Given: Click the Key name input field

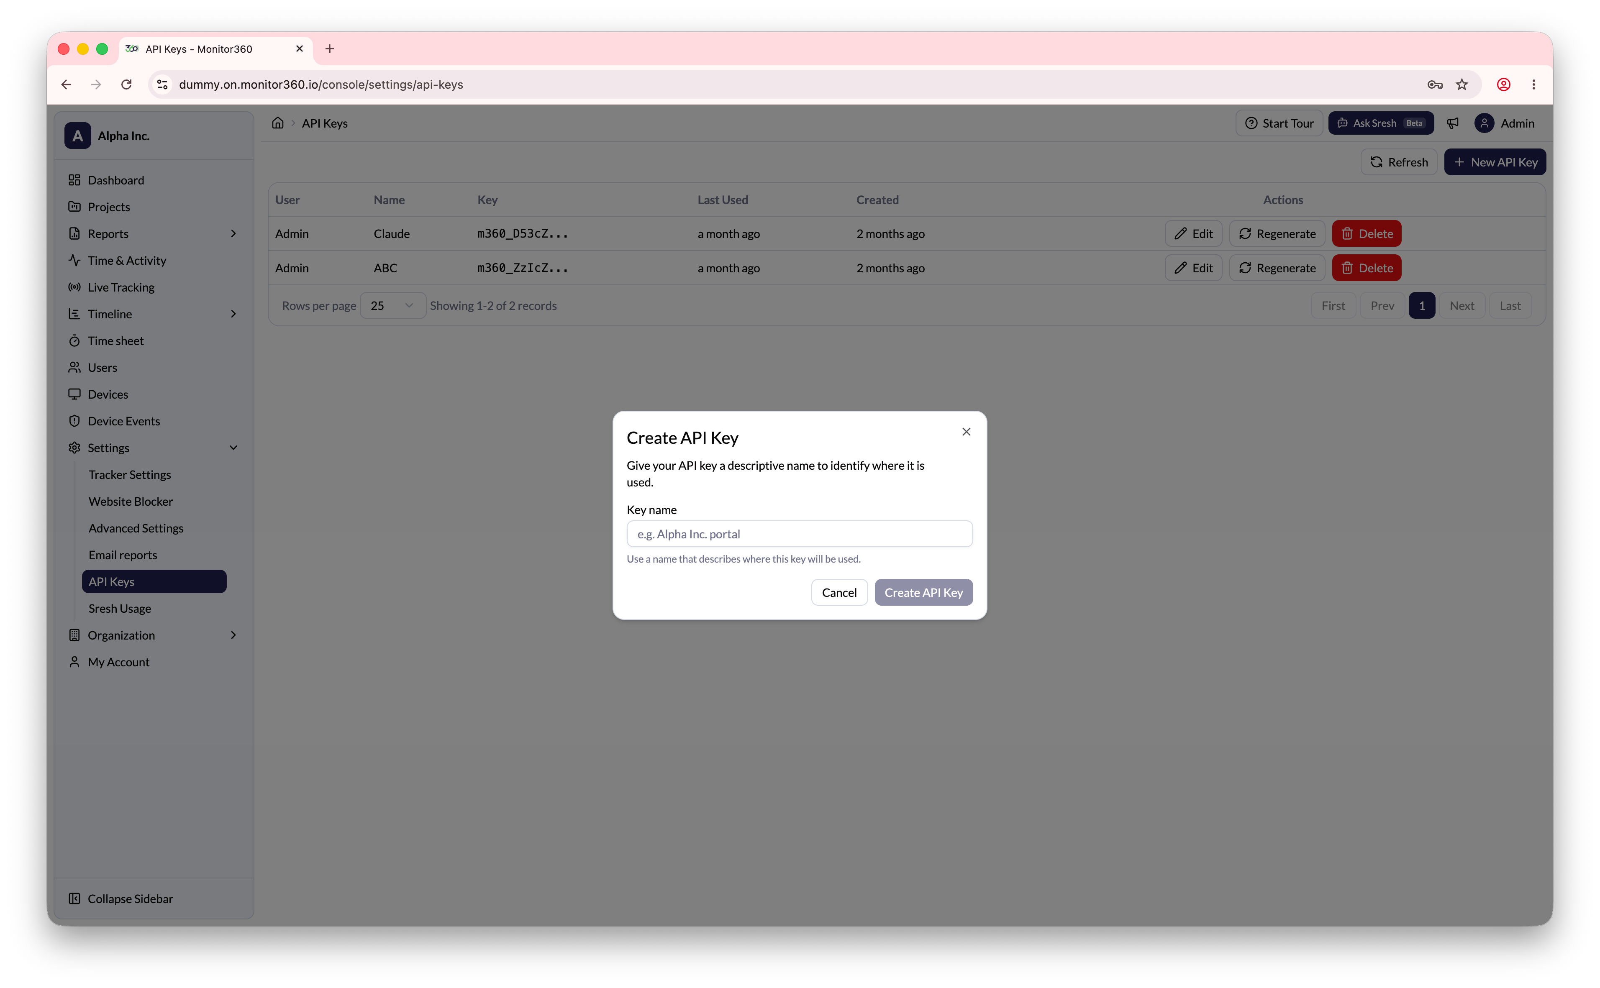Looking at the screenshot, I should (x=799, y=534).
